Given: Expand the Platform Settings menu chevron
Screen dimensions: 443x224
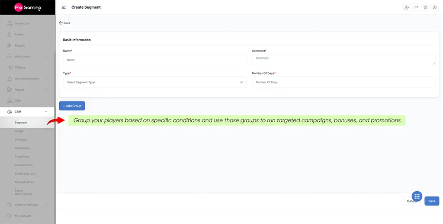Looking at the screenshot, I should [46, 205].
